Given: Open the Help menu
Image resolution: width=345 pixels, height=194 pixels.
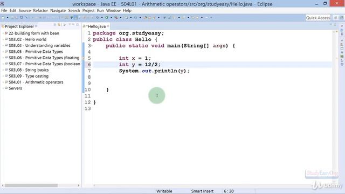Looking at the screenshot, I should (x=127, y=11).
